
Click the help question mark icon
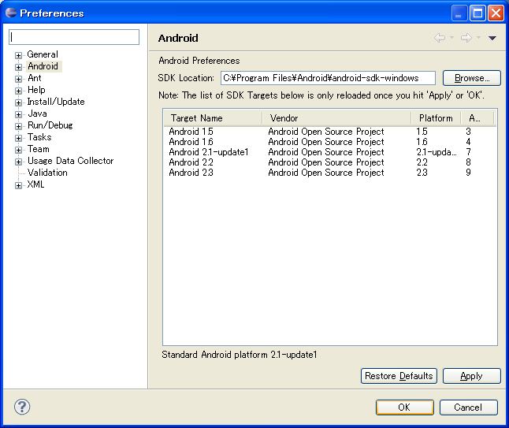pos(22,407)
